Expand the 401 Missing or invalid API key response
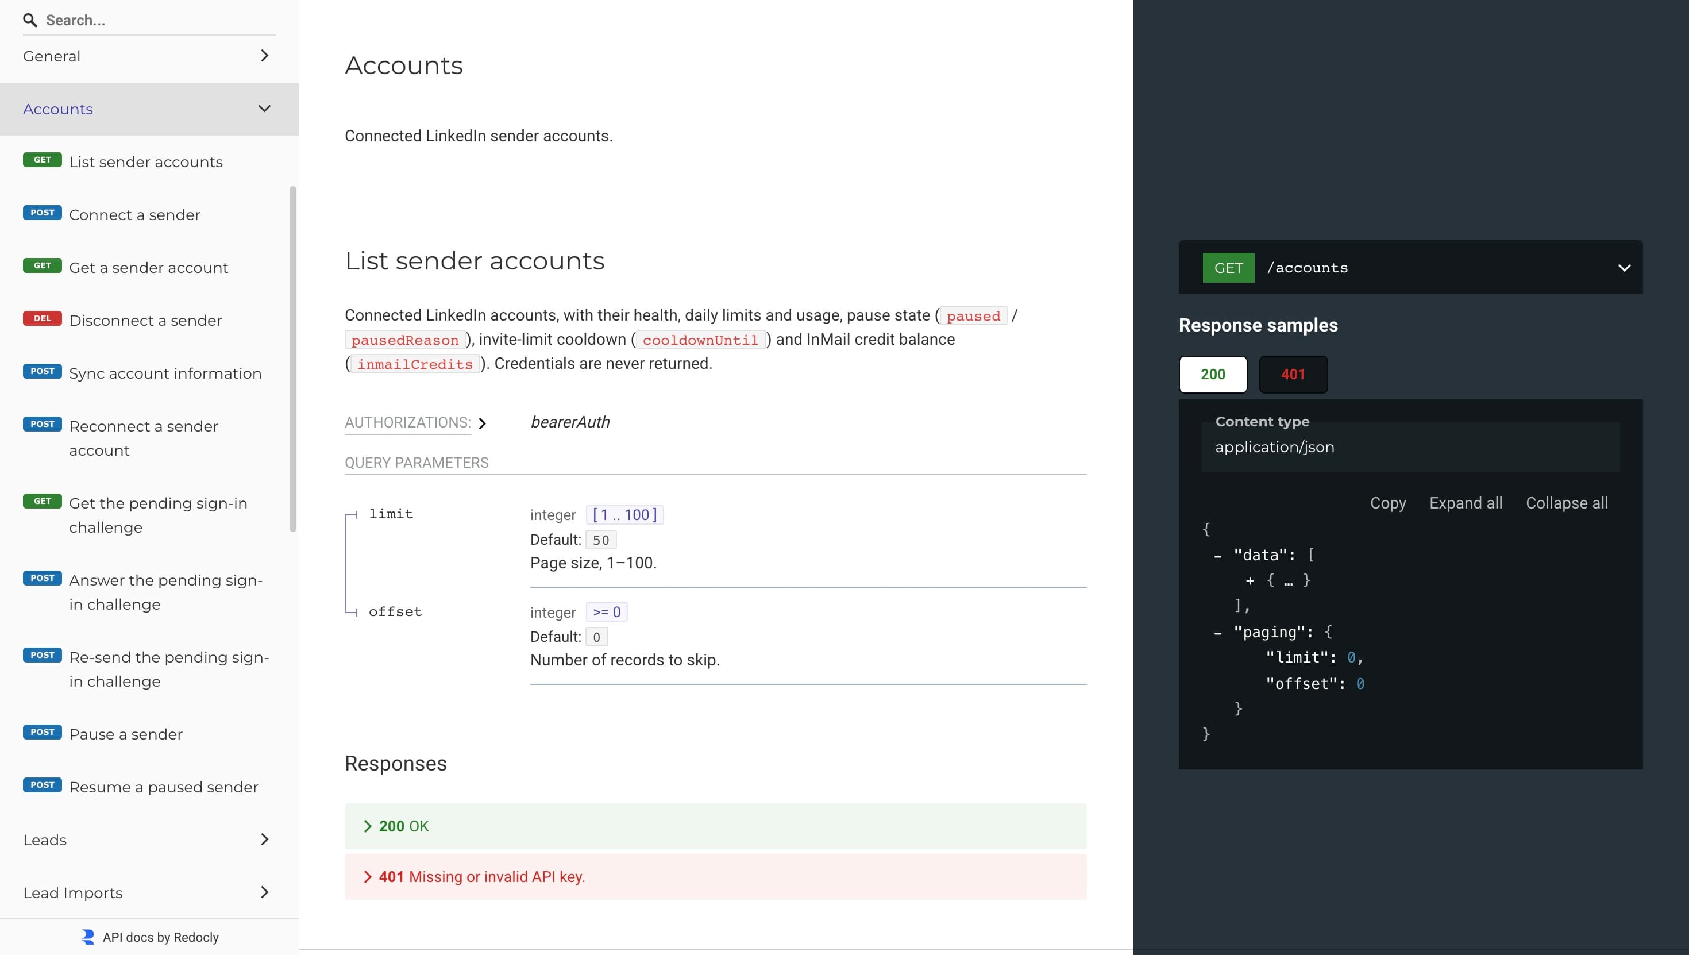This screenshot has height=955, width=1689. (x=715, y=877)
